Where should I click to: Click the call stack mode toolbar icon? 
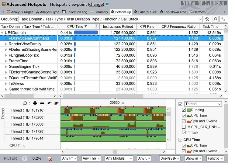click(223, 19)
